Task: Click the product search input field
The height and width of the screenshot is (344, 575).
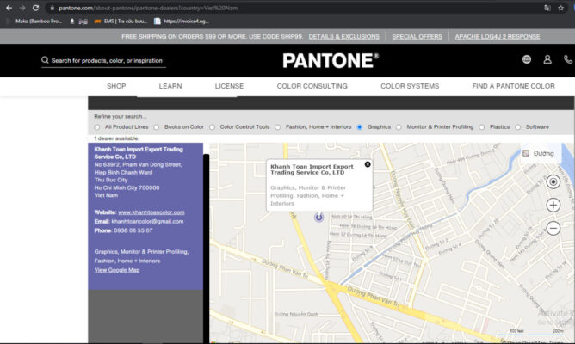Action: point(108,61)
